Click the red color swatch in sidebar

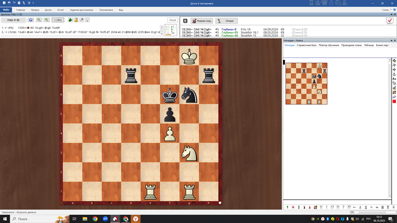tap(394, 102)
